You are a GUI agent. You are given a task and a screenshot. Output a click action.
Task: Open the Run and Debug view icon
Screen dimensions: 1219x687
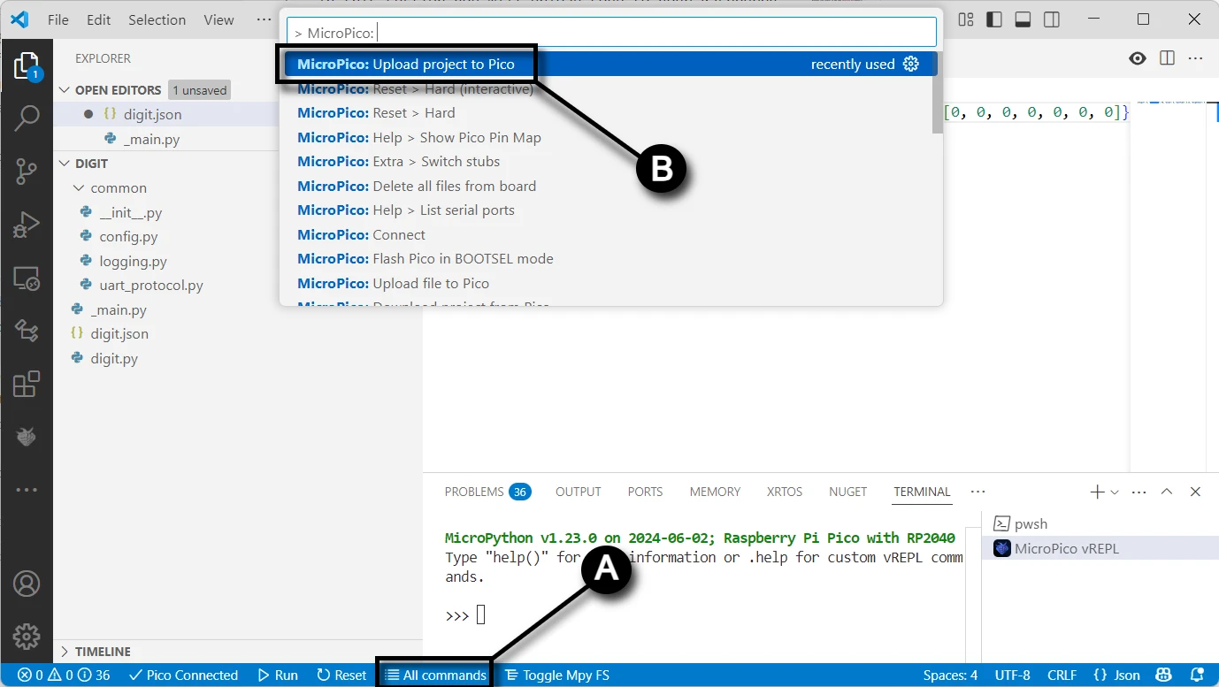point(27,225)
